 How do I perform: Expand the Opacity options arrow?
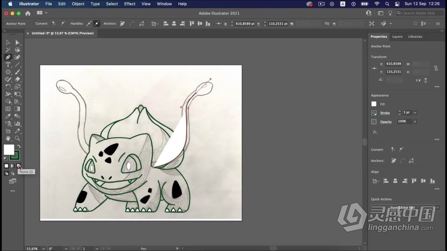(x=415, y=121)
